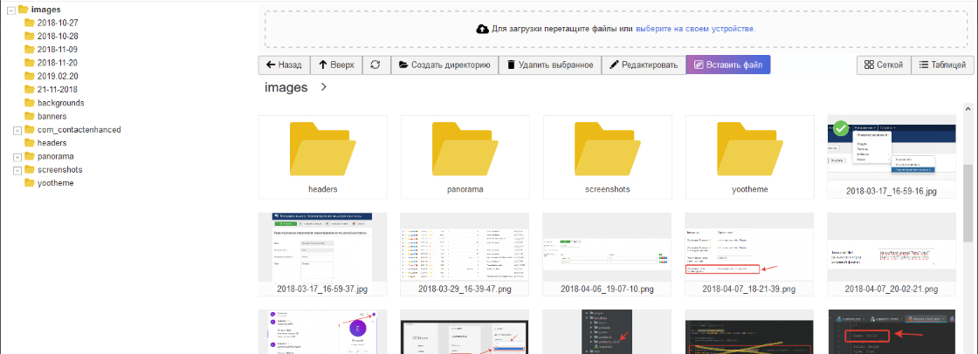The height and width of the screenshot is (354, 978).
Task: Expand the com_contactenhanced tree node
Action: point(17,130)
